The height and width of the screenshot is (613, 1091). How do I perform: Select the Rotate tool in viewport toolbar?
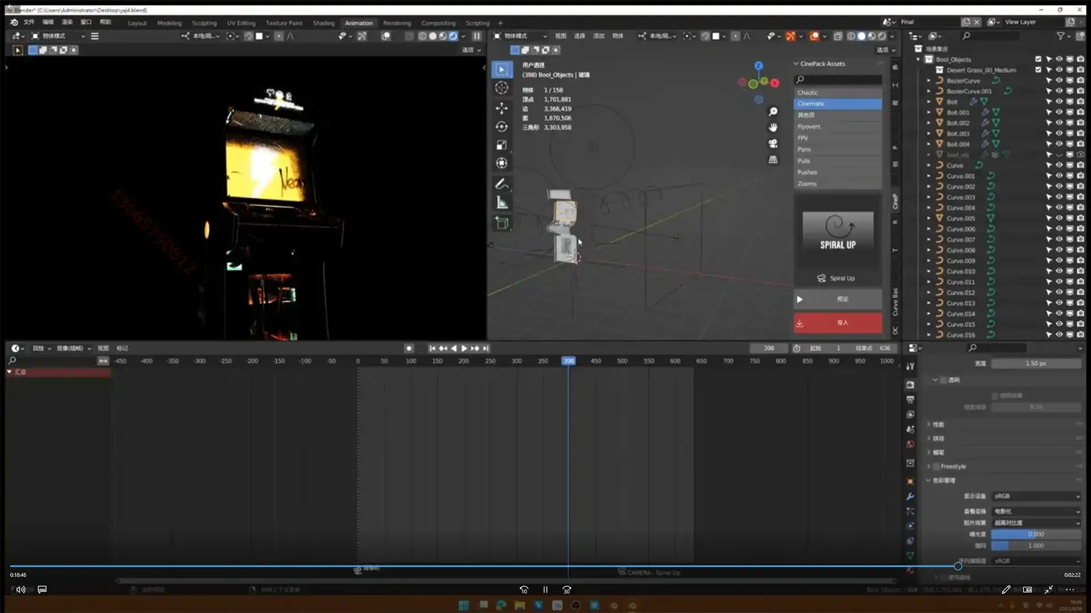click(x=501, y=127)
